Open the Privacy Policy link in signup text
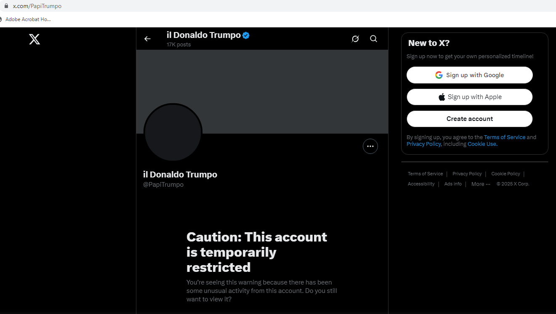Viewport: 556px width, 314px height. click(423, 144)
